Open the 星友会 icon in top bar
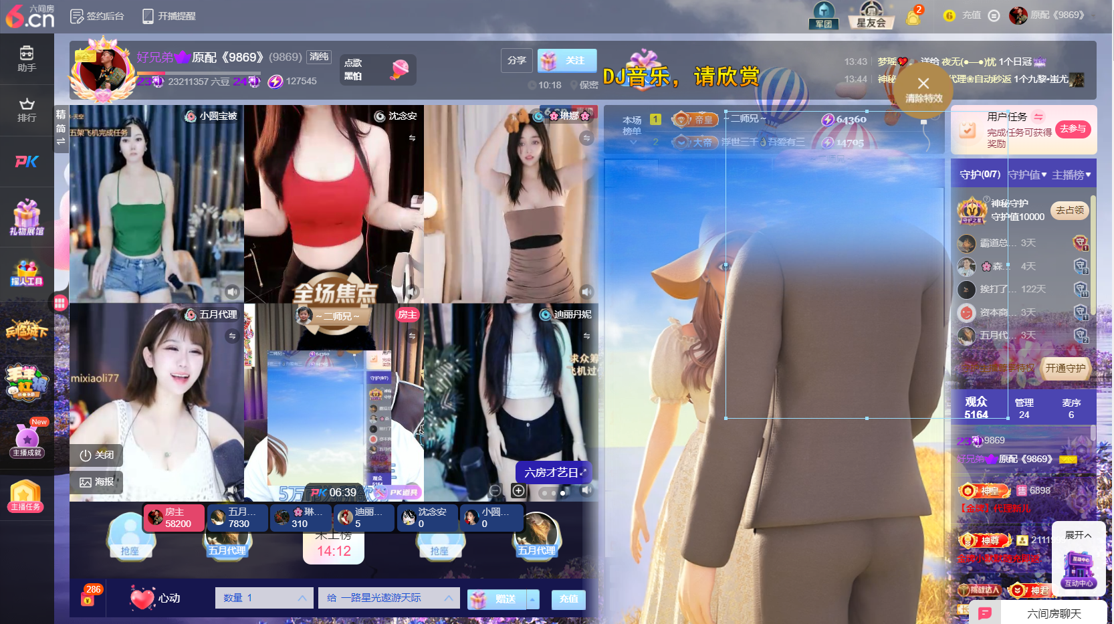1114x624 pixels. 871,15
